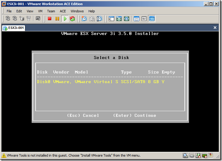Open the Team menu
The width and height of the screenshot is (222, 161).
pyautogui.click(x=51, y=11)
